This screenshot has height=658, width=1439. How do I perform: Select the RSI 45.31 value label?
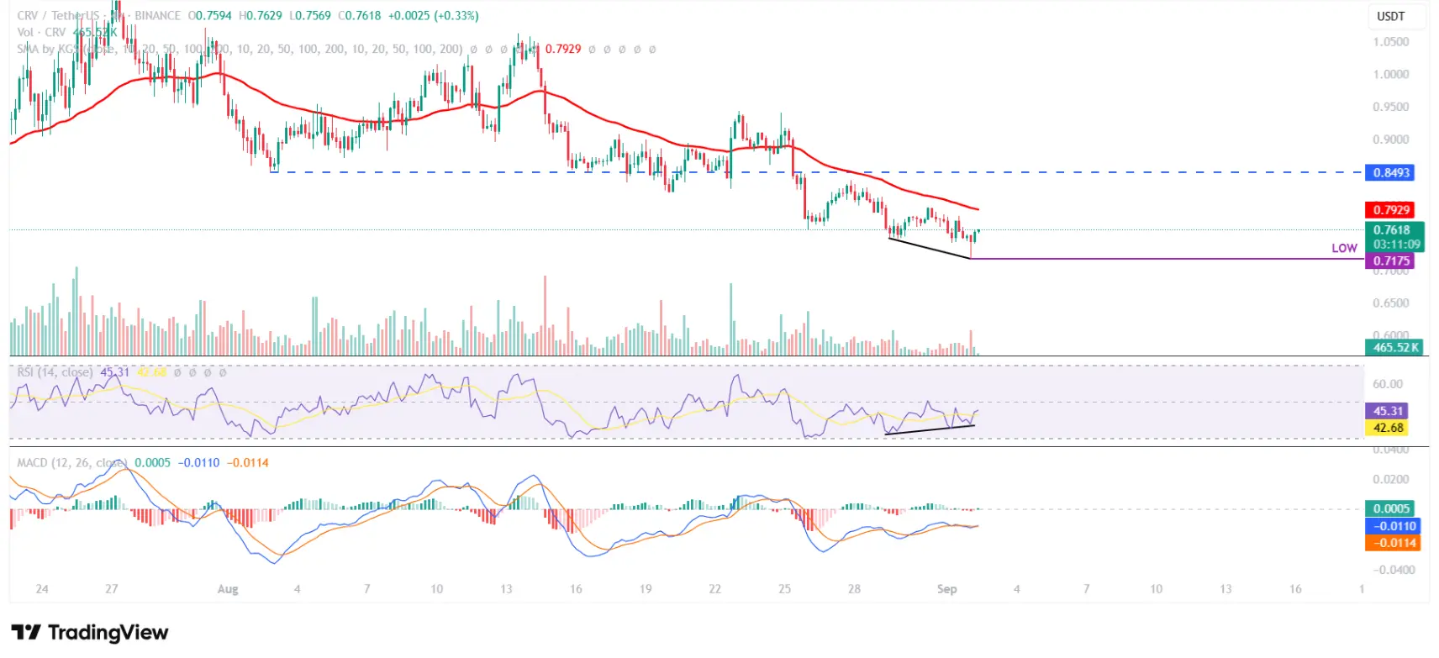(x=1388, y=411)
